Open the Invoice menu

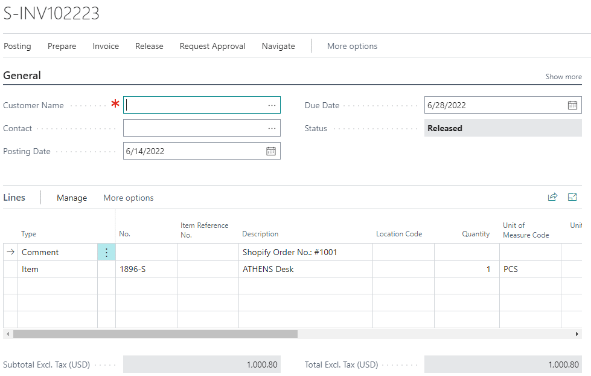(x=106, y=46)
